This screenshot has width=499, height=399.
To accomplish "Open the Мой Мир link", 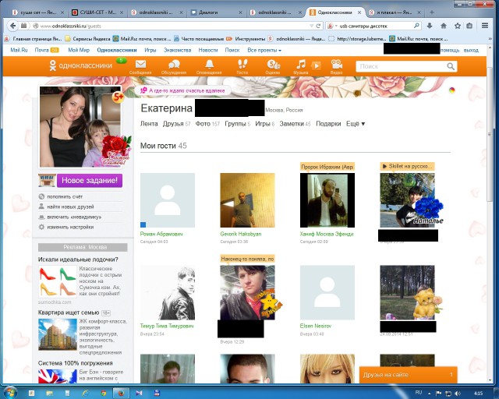I will pos(79,51).
